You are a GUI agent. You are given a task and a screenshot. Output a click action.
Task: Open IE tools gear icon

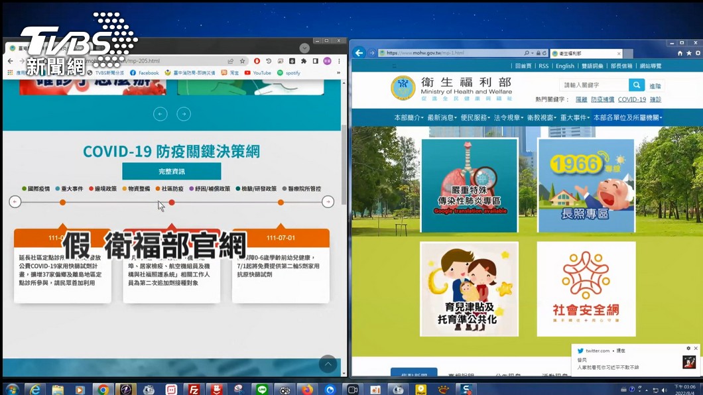tap(698, 53)
